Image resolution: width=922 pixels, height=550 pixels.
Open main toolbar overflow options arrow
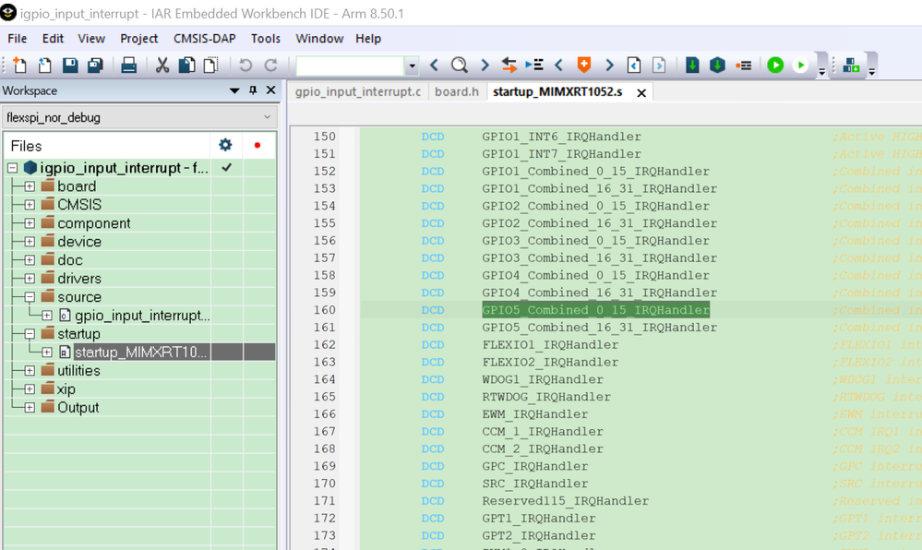tap(822, 71)
